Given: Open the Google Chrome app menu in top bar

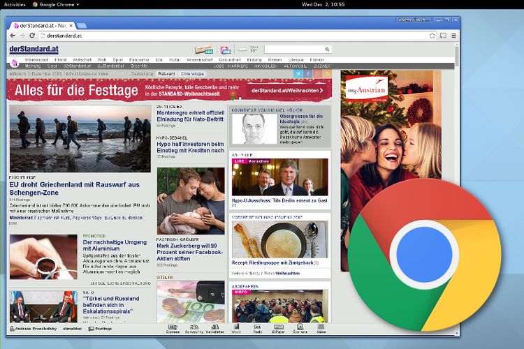Looking at the screenshot, I should tap(56, 4).
